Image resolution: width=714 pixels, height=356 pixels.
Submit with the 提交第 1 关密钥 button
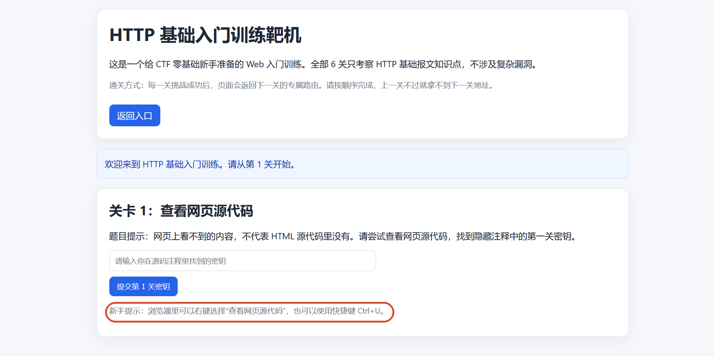[x=143, y=286]
